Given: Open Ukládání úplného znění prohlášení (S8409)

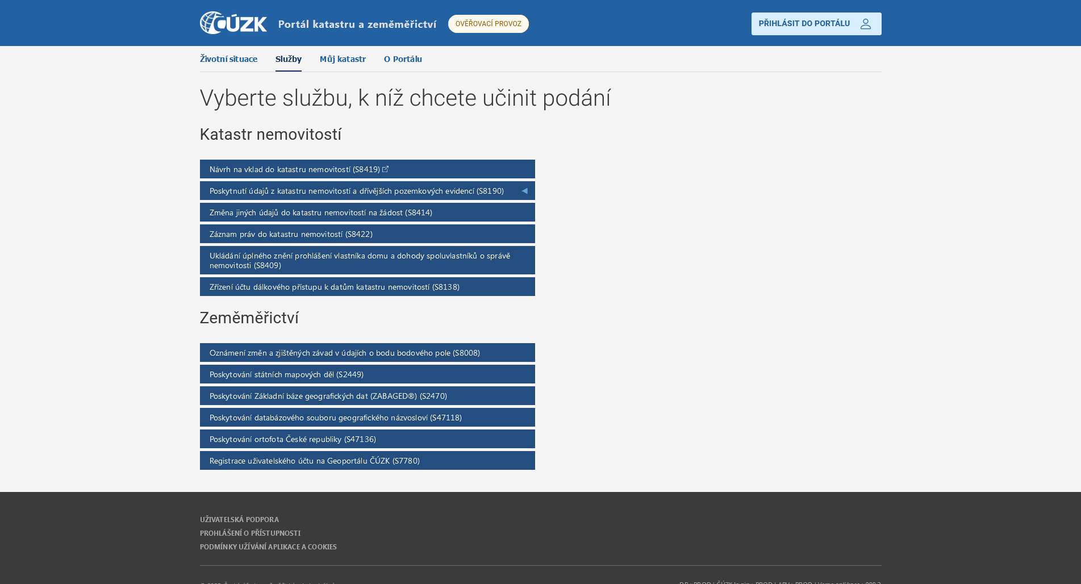Looking at the screenshot, I should [x=368, y=260].
